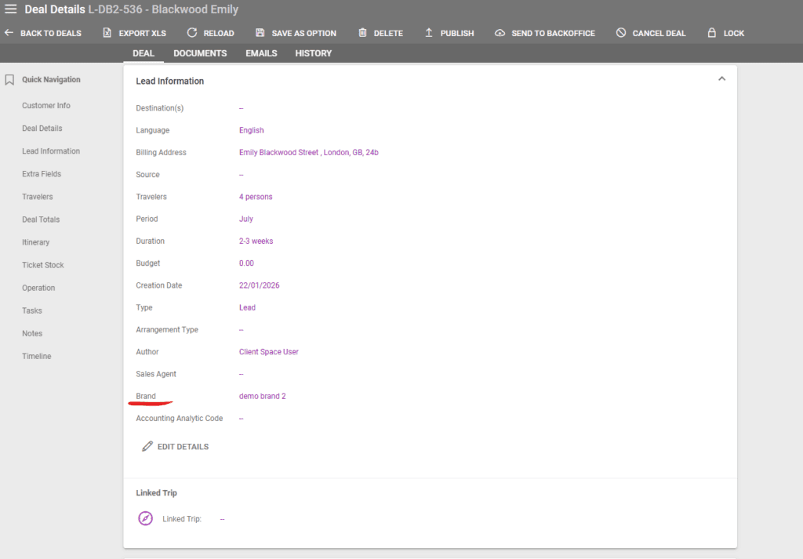Open the Itinerary navigation entry

tap(36, 241)
